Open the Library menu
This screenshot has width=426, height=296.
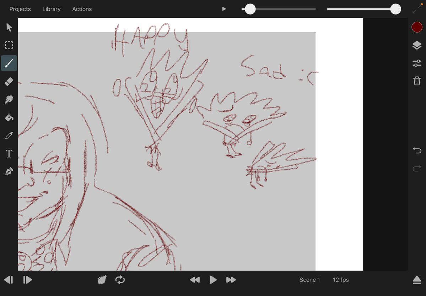[52, 9]
